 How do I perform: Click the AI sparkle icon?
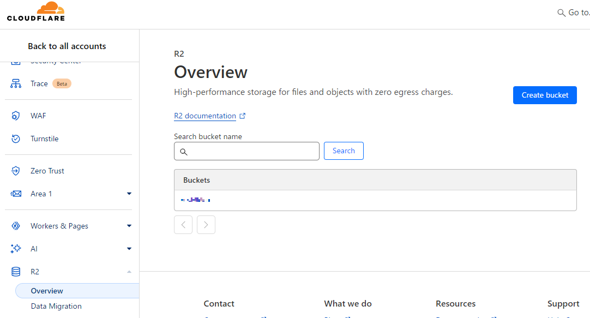[16, 249]
